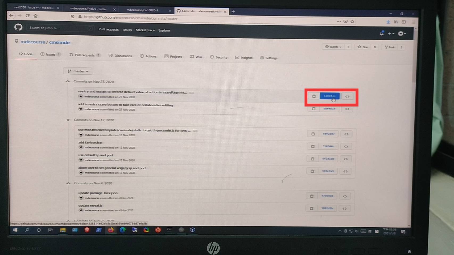Copy full SHA for commit 3802d5b

click(311, 209)
